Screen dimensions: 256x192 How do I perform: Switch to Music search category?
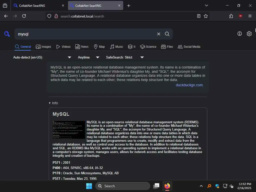pyautogui.click(x=116, y=47)
